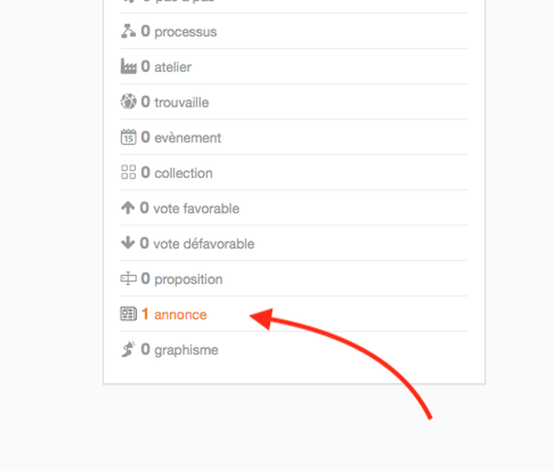Click the evènement calendar icon
Screen dimensions: 553x471
(129, 137)
